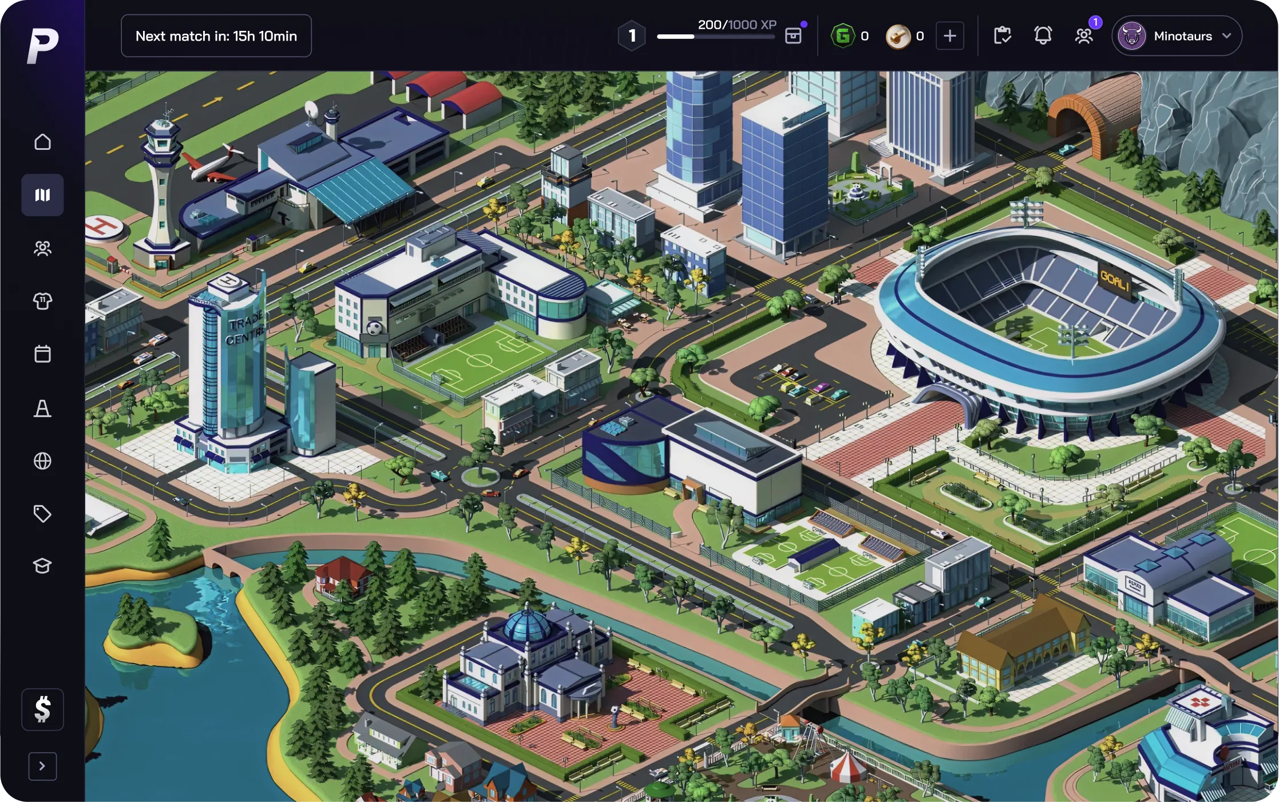Click the Next match countdown box
1279x802 pixels.
(216, 36)
